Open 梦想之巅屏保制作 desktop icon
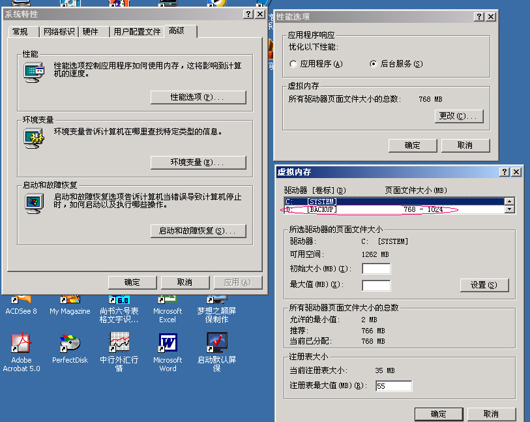530x422 pixels. pyautogui.click(x=216, y=309)
